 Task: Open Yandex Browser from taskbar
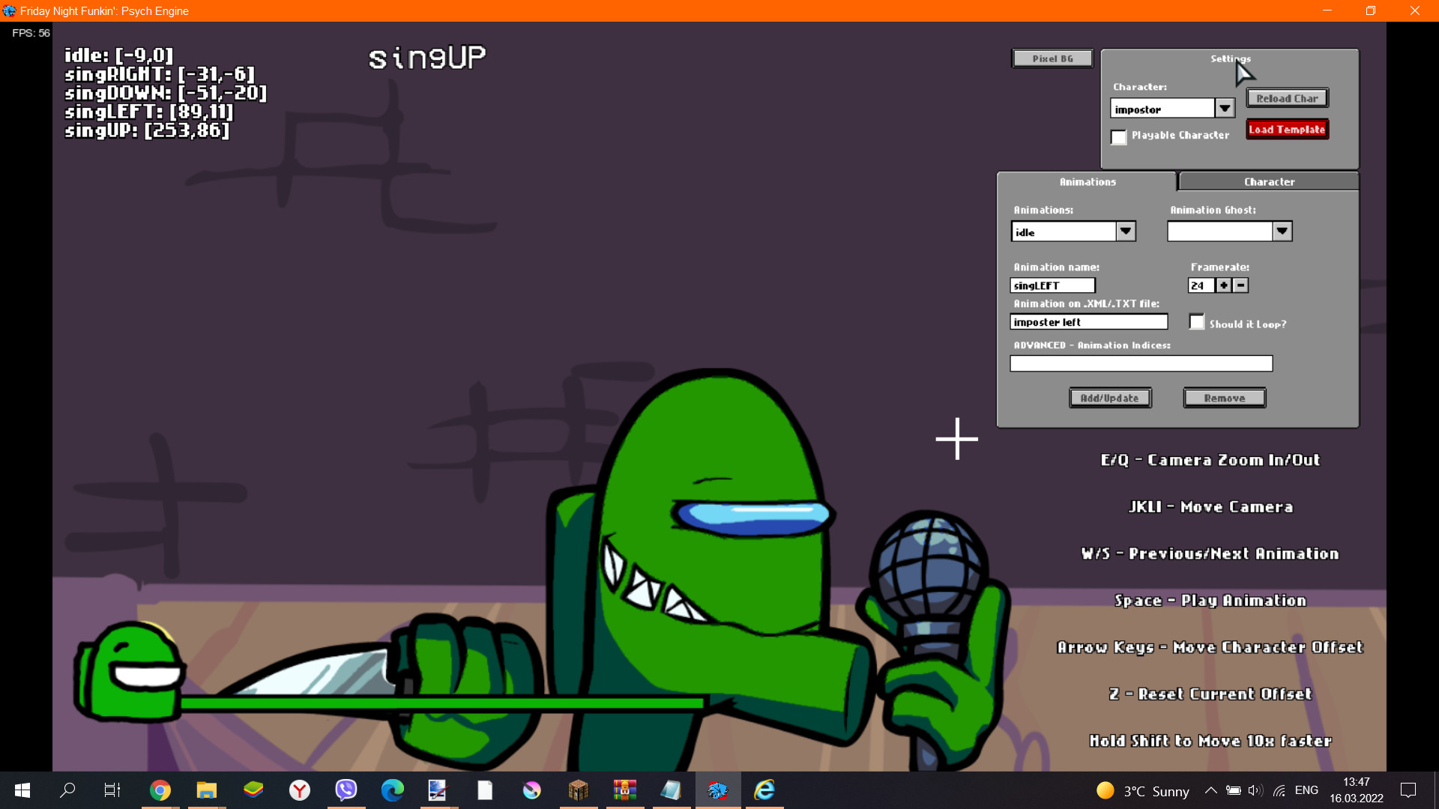coord(299,790)
